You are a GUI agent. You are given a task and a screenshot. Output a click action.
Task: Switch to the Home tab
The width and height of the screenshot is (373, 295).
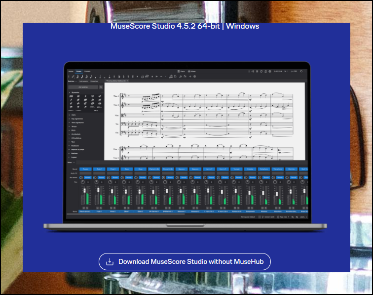(x=71, y=71)
